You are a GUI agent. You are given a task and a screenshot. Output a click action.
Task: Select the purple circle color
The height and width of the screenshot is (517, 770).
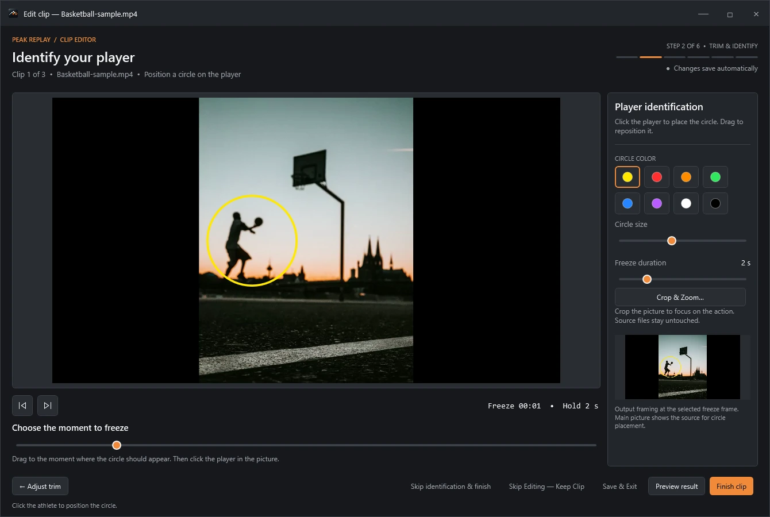(x=657, y=203)
